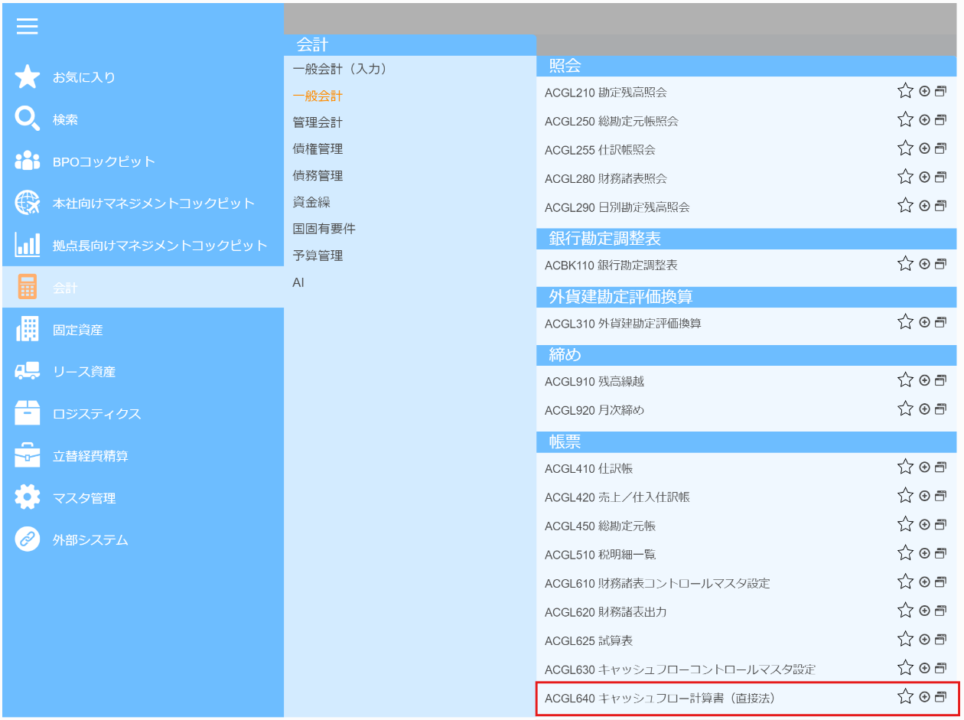This screenshot has width=964, height=720.
Task: Open ACGL255 仕訳帳照会 screen link
Action: point(600,150)
